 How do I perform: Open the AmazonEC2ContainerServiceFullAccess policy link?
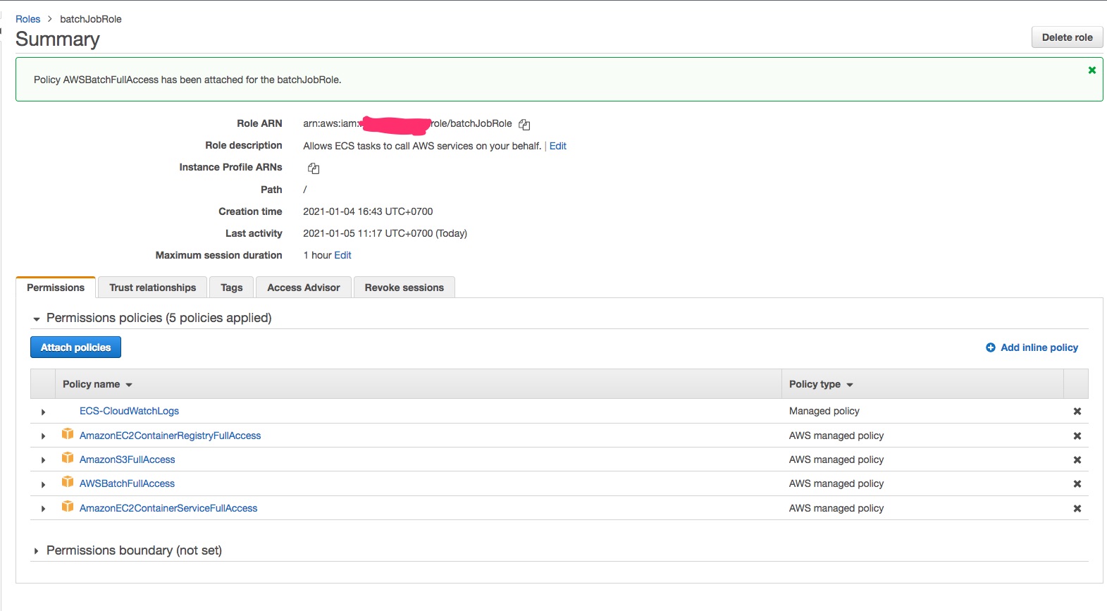[168, 508]
